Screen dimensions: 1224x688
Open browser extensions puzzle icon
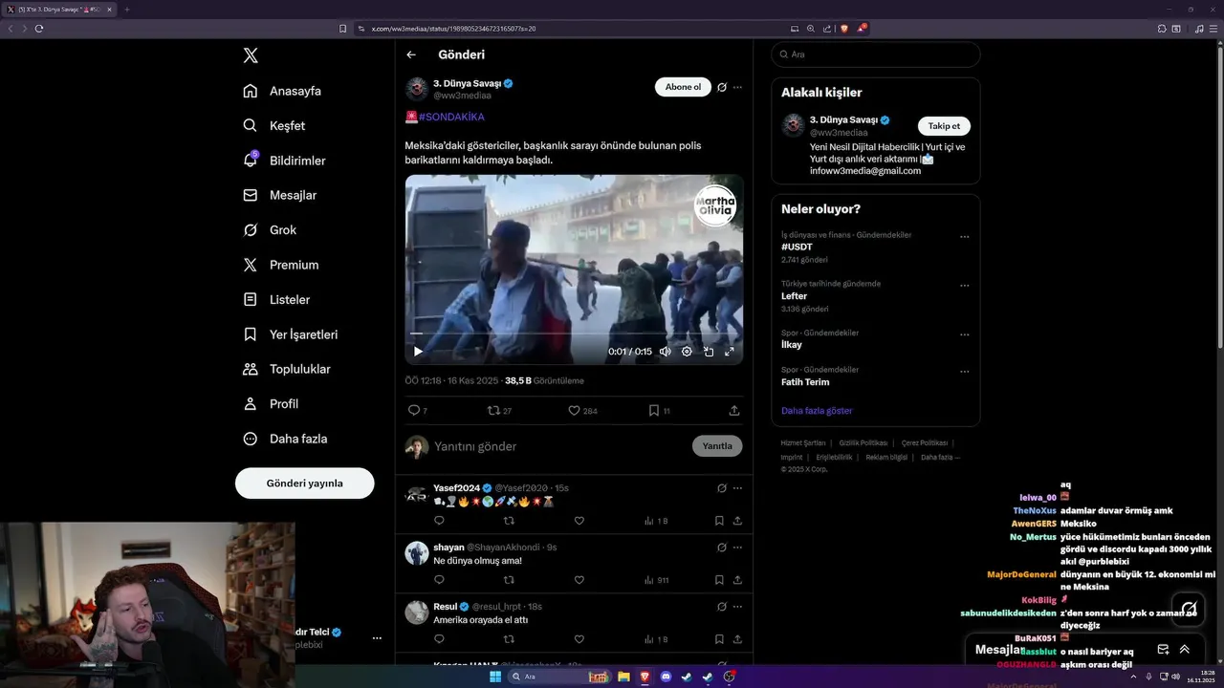click(x=1161, y=29)
